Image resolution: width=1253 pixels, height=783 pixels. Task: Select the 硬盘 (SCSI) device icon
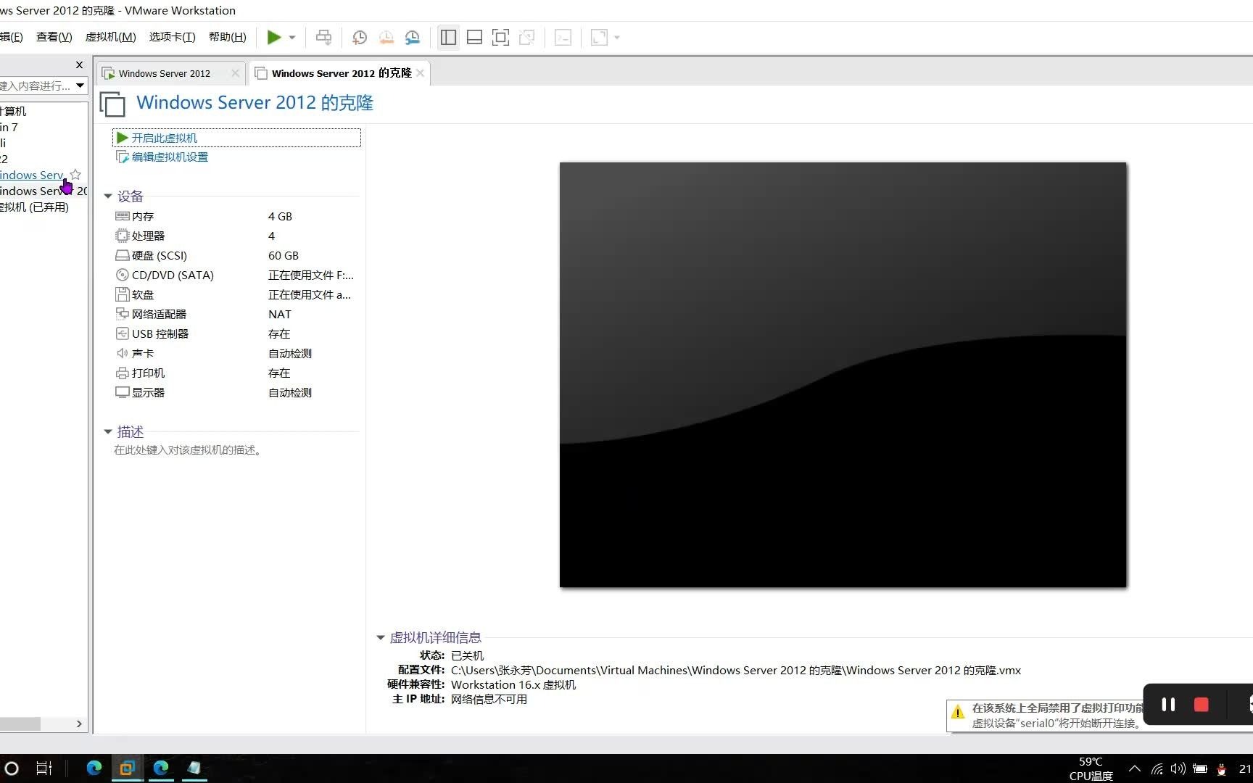click(x=123, y=255)
